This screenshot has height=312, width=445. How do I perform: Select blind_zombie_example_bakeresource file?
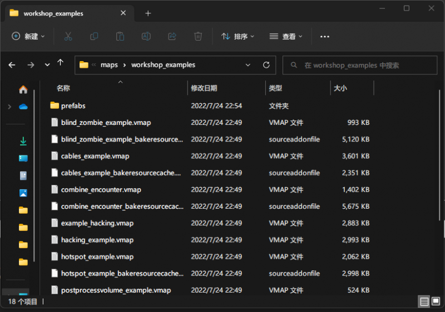pos(122,139)
